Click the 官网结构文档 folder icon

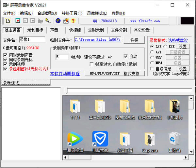click(150, 106)
